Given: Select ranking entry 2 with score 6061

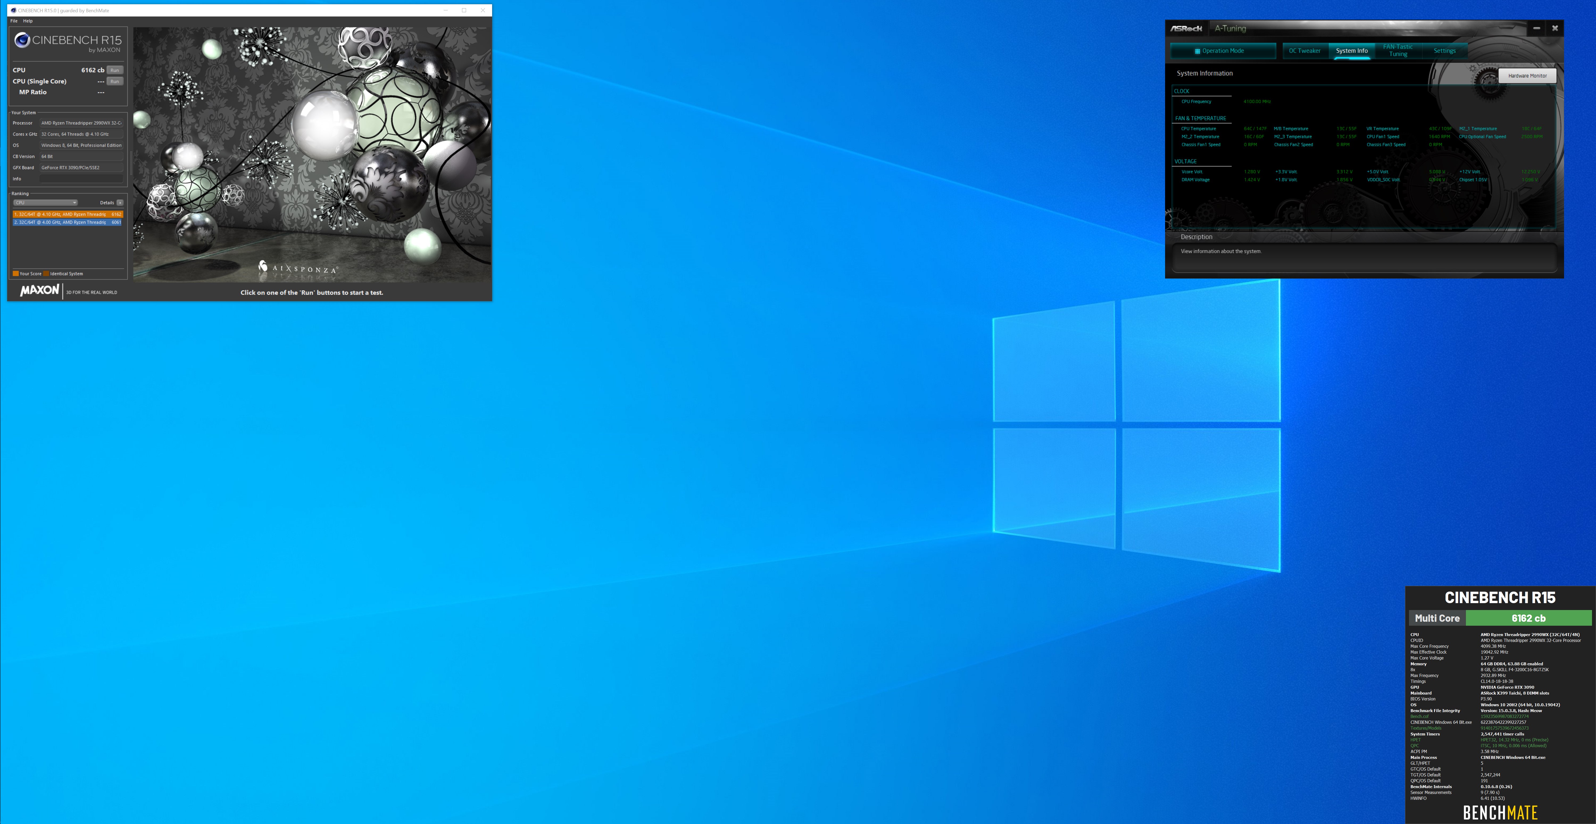Looking at the screenshot, I should (68, 222).
